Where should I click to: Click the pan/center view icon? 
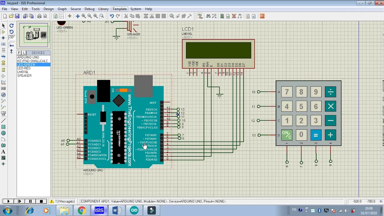point(77,16)
